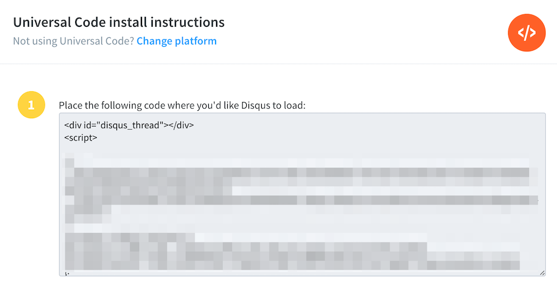The width and height of the screenshot is (557, 298).
Task: Place cursor on the "<script>" line
Action: pyautogui.click(x=81, y=137)
